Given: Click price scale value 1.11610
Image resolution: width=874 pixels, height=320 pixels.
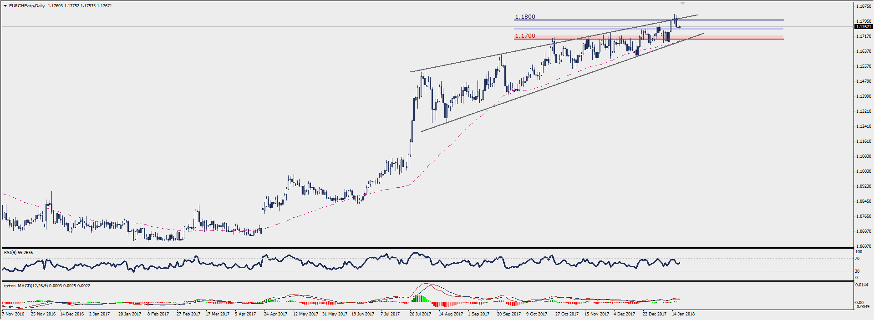Looking at the screenshot, I should pos(864,141).
